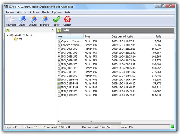The width and height of the screenshot is (180, 135).
Task: Select the teti folder label
Action: tap(21, 39)
